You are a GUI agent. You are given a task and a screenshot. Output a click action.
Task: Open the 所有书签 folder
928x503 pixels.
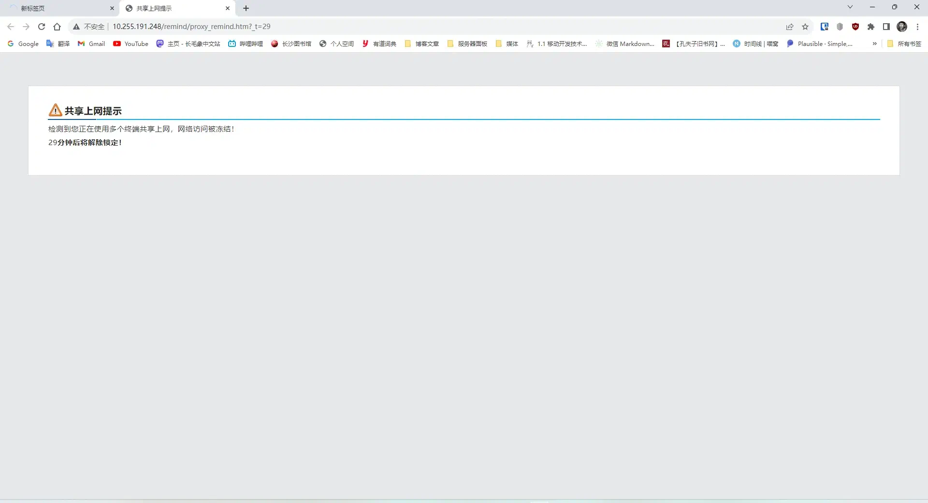(x=904, y=44)
